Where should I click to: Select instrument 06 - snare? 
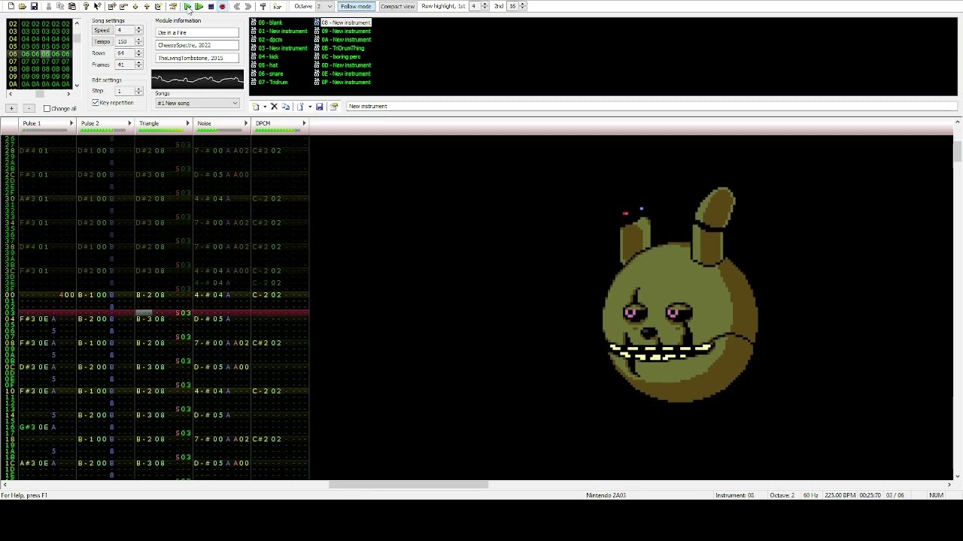tap(271, 74)
